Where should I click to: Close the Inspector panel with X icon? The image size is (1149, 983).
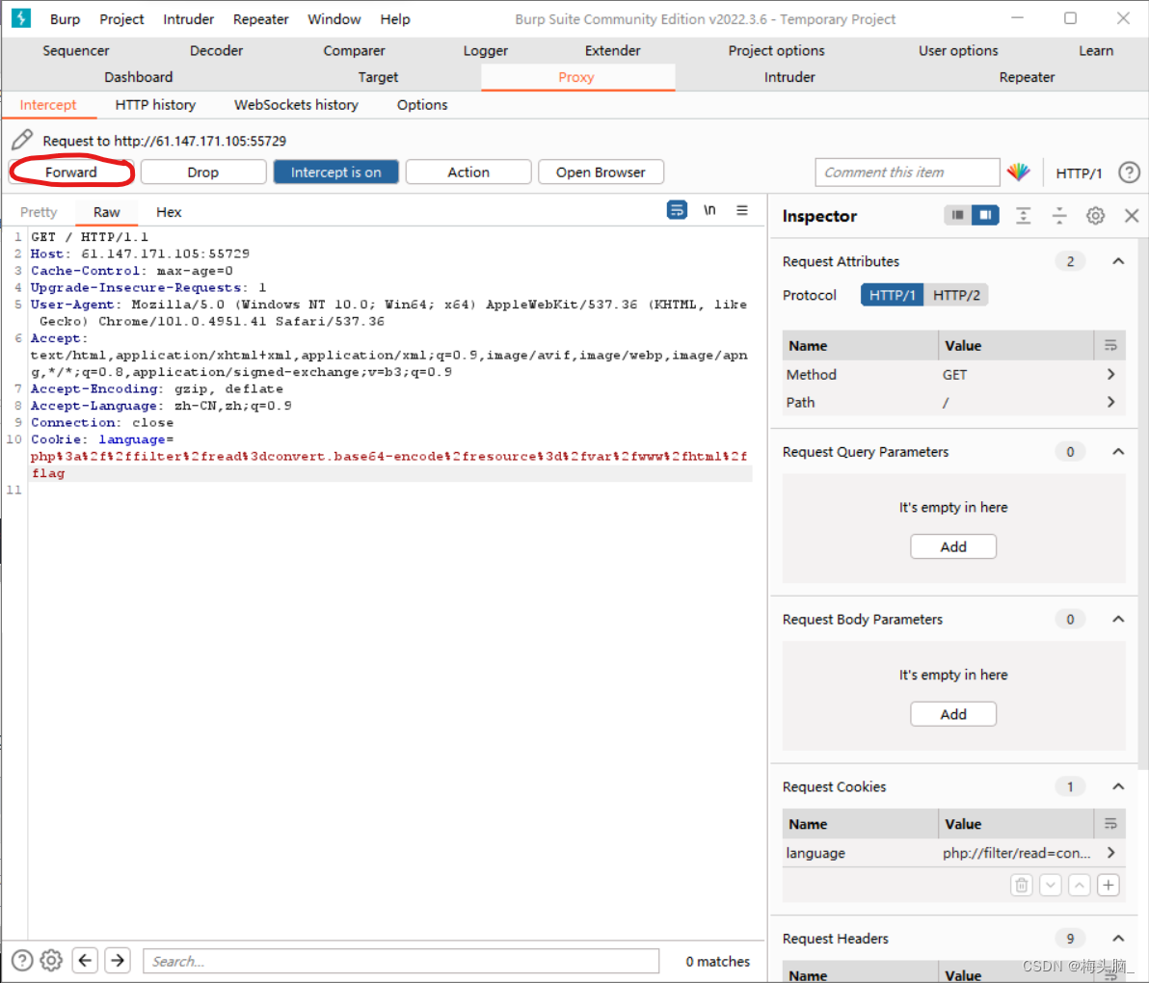1132,216
